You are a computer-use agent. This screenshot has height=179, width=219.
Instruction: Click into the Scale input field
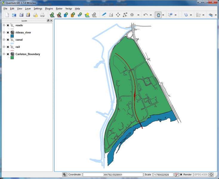[x=163, y=175]
